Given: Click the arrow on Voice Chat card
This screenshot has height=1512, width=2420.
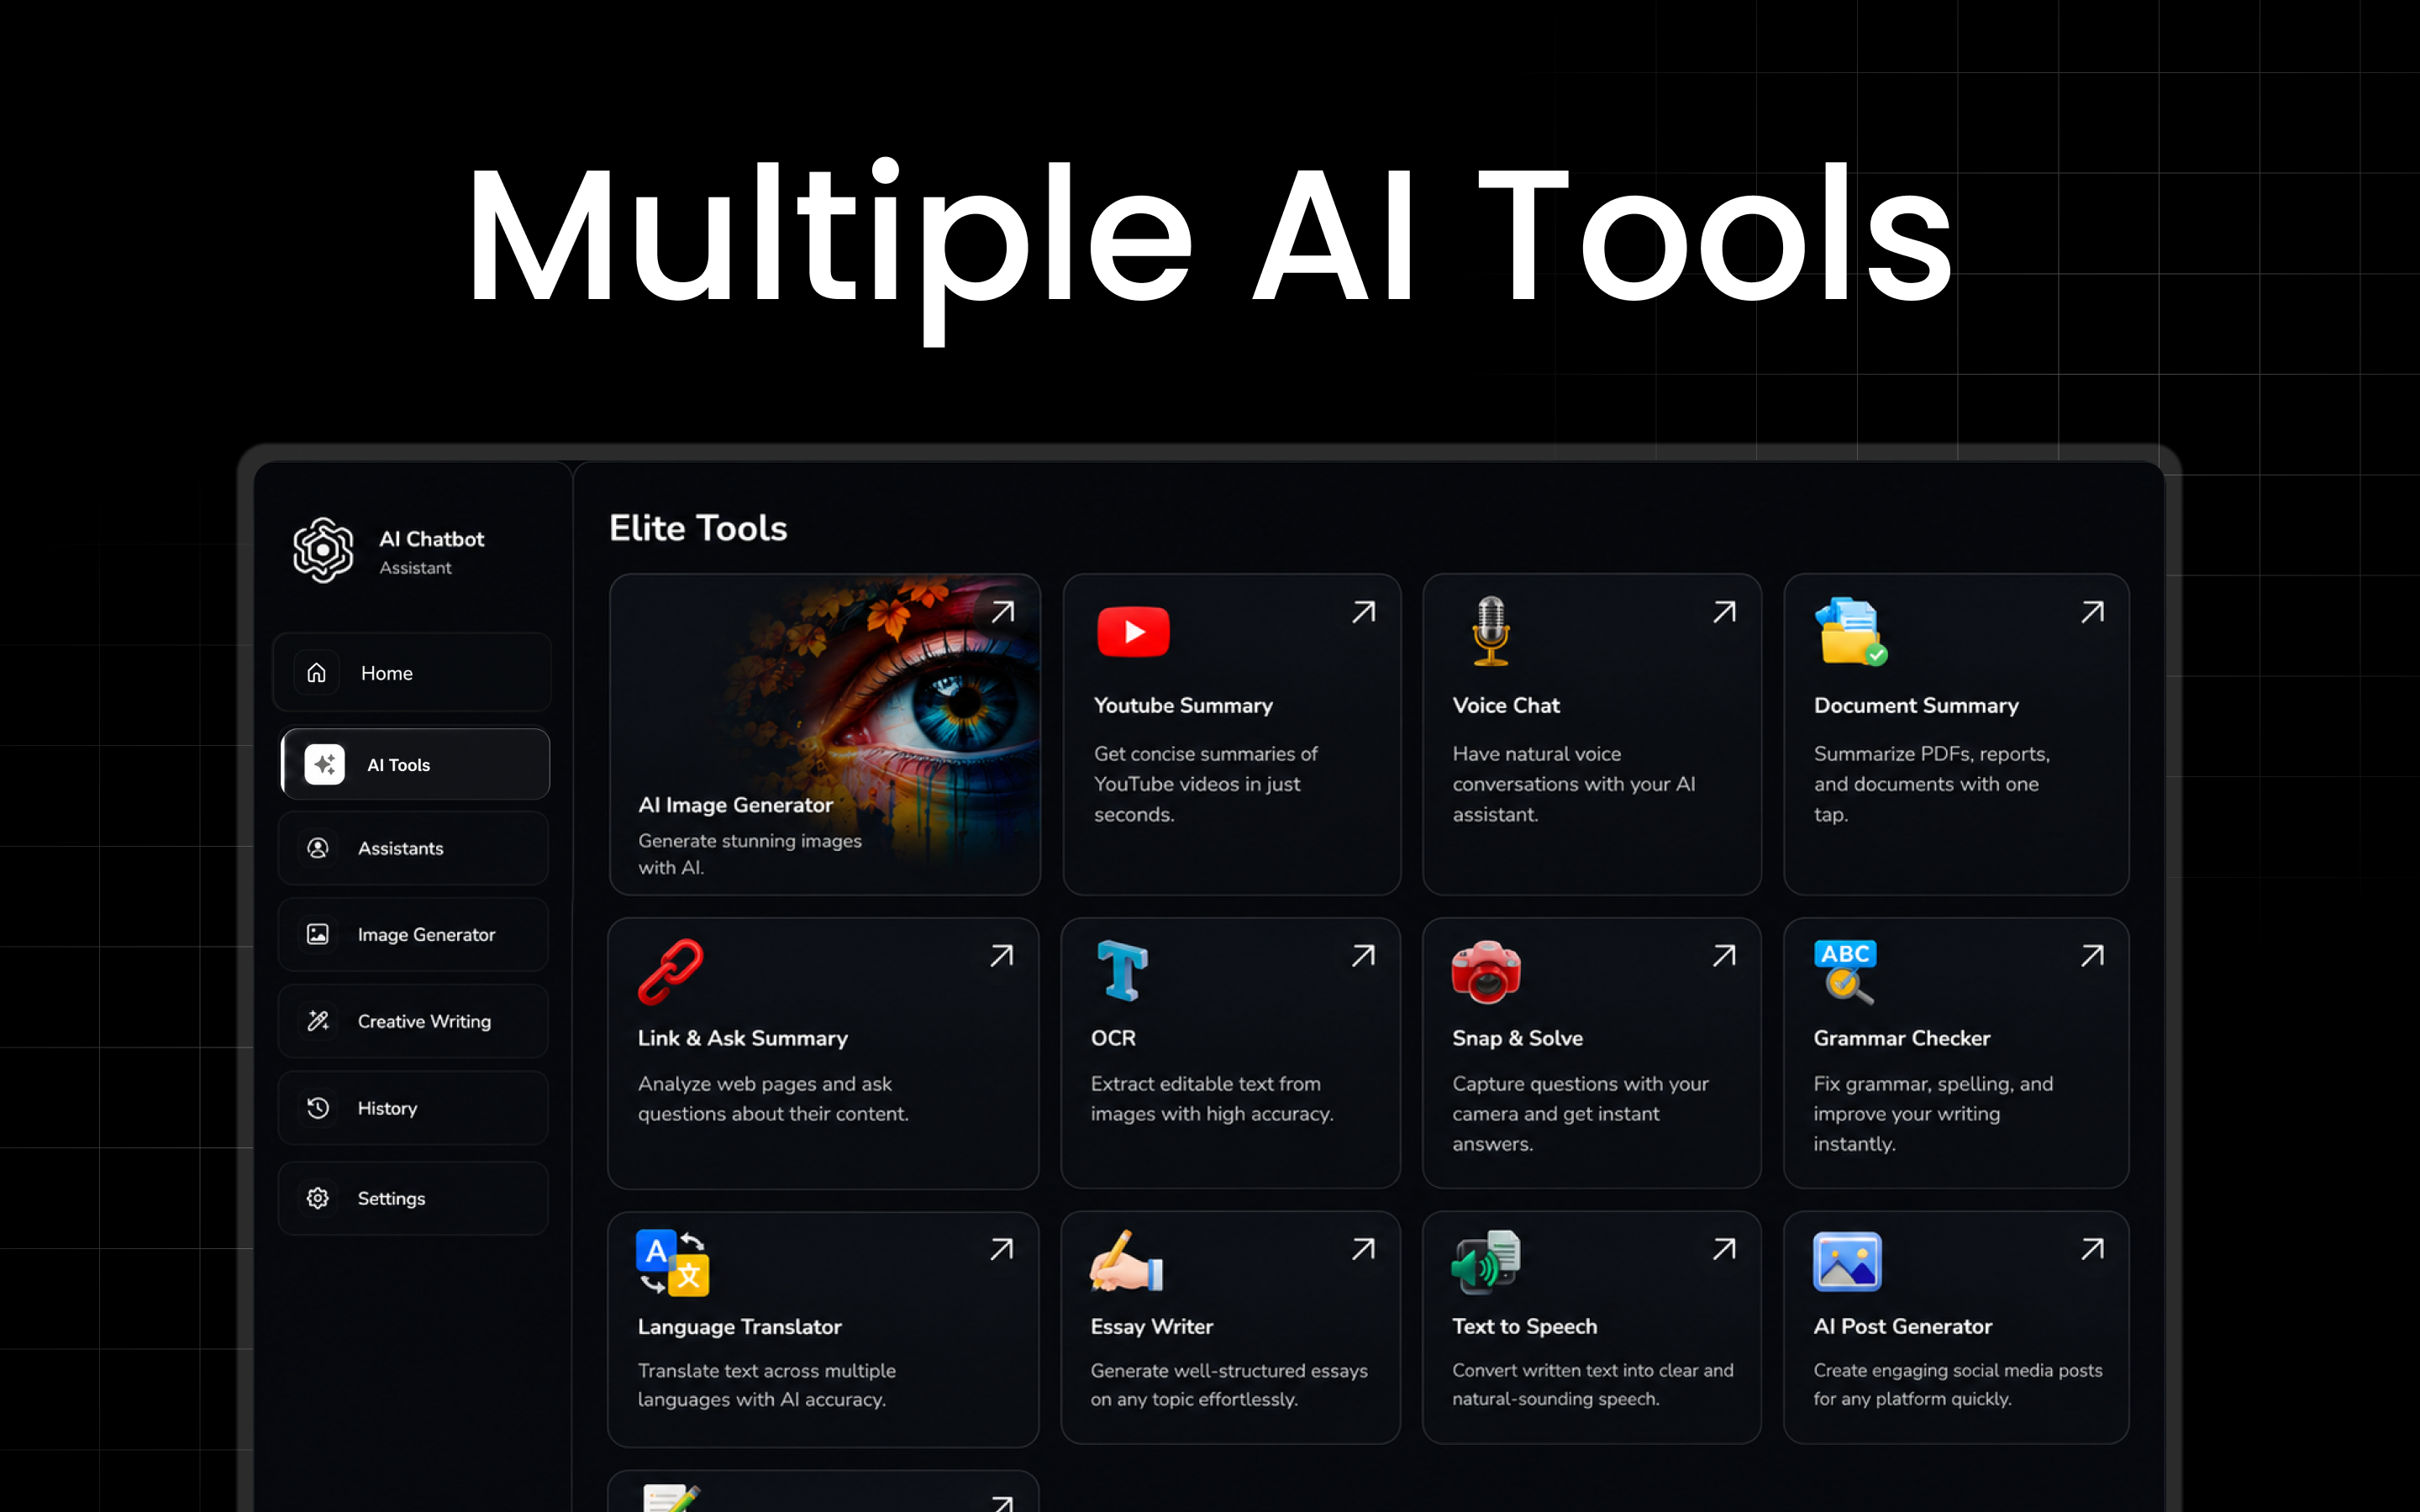Looking at the screenshot, I should 1724,612.
